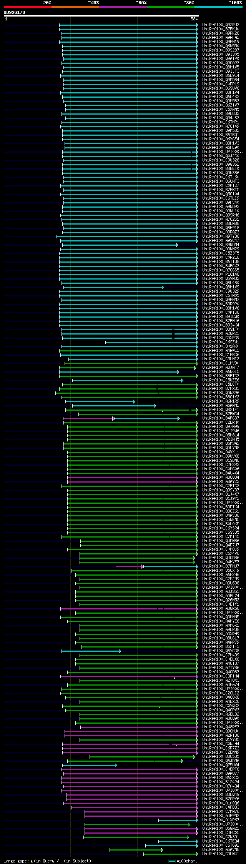Click the purple alignment bar of UniRef100_A3CQ84
Image resolution: width=246 pixels, height=864 pixels.
[x=133, y=477]
